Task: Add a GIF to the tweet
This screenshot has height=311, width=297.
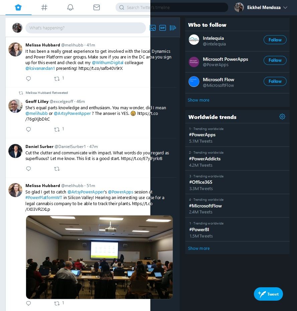Action: (x=163, y=28)
